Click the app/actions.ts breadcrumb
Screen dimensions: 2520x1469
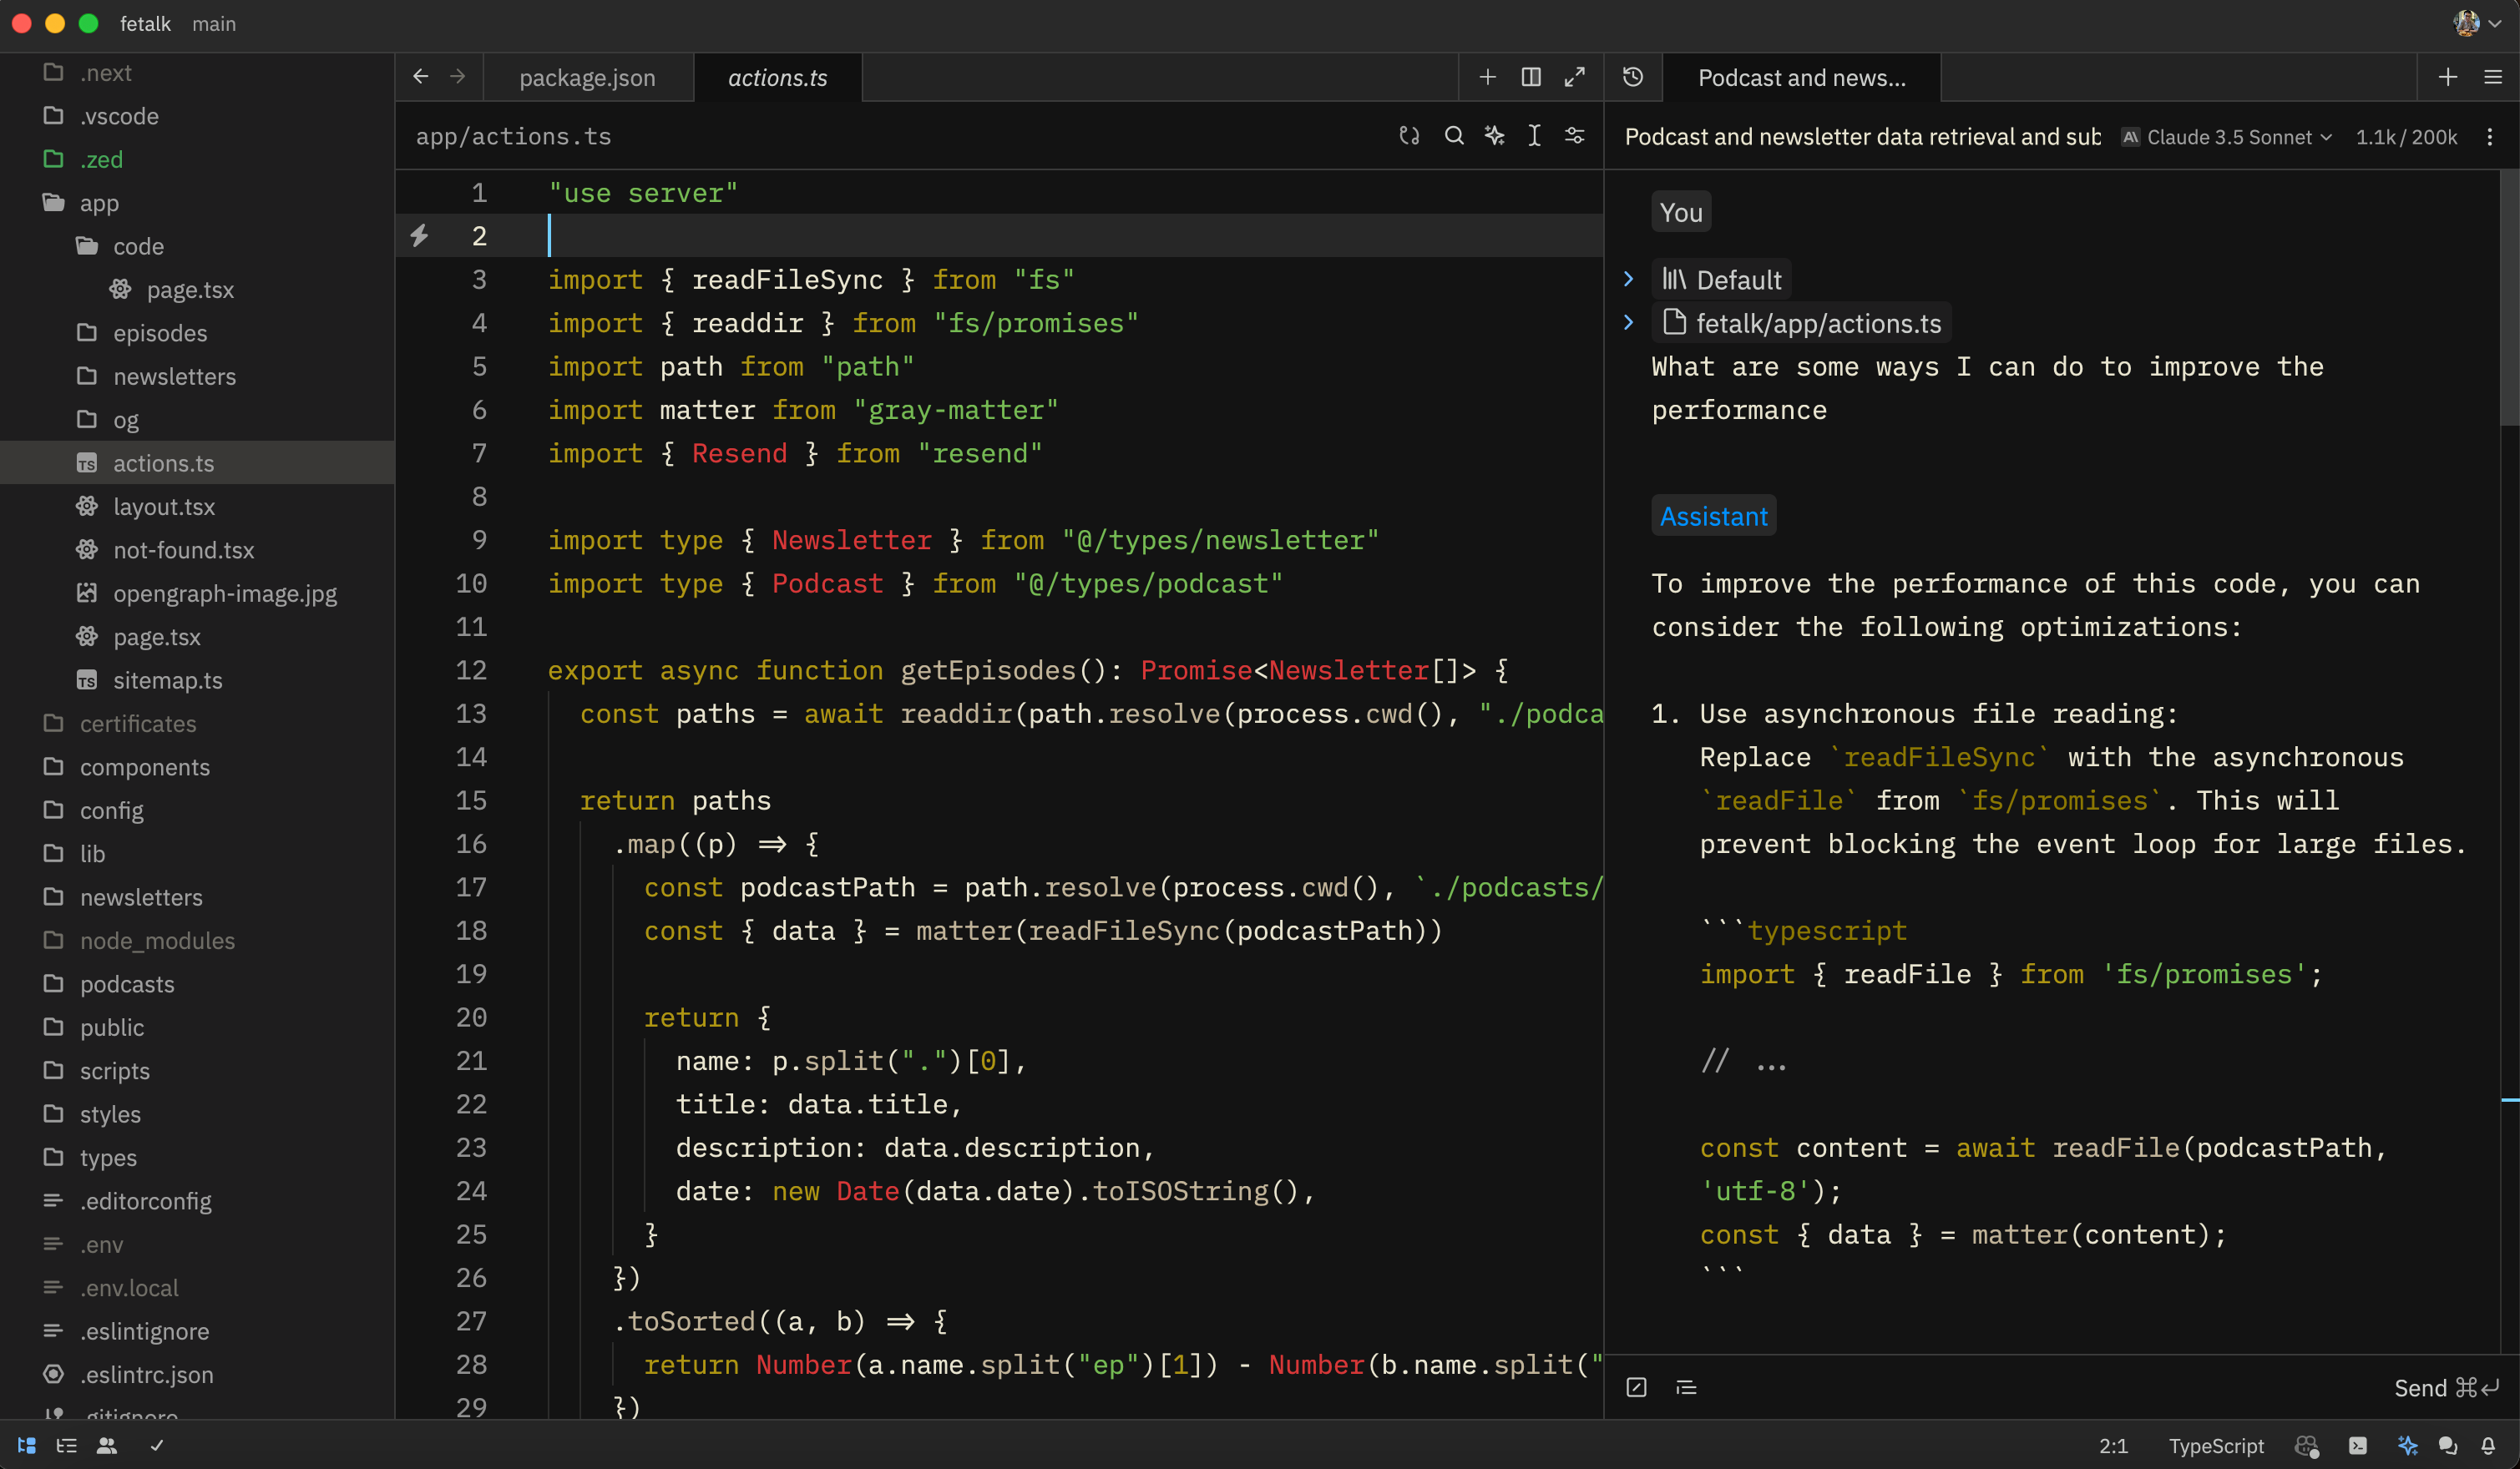pyautogui.click(x=513, y=136)
